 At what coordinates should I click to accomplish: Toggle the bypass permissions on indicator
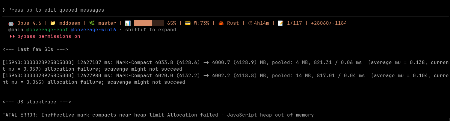(49, 36)
